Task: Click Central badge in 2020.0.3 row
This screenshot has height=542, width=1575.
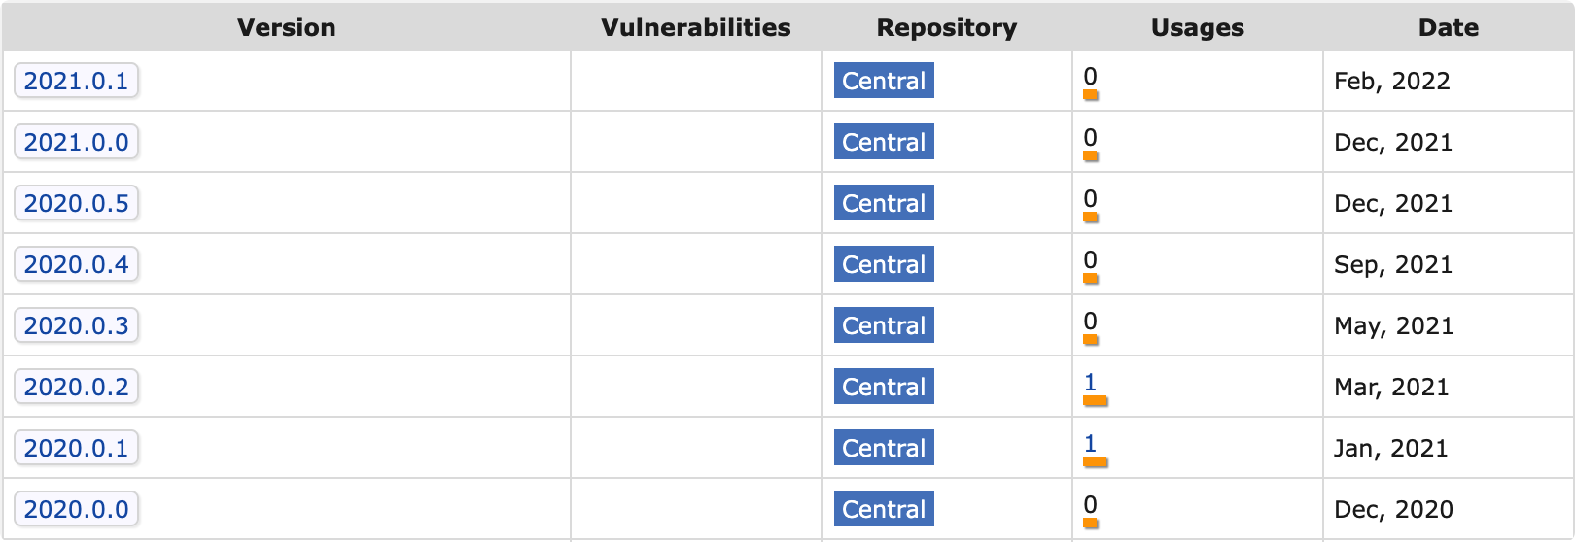Action: (x=884, y=325)
